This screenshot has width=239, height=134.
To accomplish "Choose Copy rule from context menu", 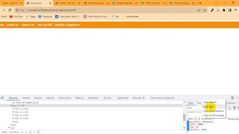I will (208, 106).
